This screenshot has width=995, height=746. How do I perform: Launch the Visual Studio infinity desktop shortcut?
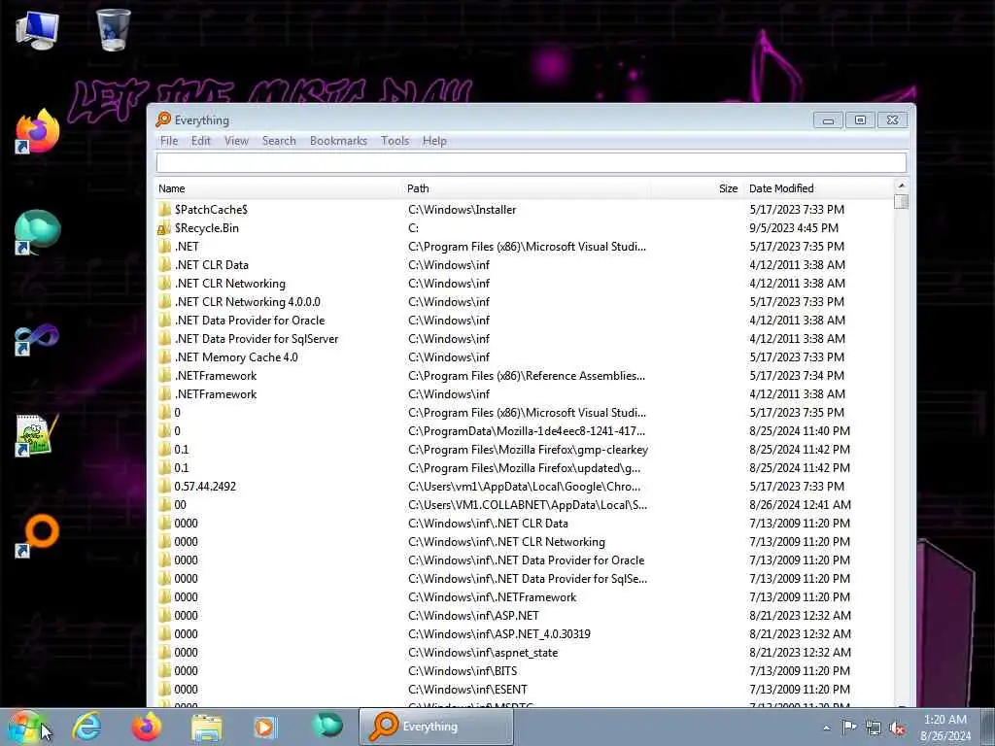pos(37,339)
